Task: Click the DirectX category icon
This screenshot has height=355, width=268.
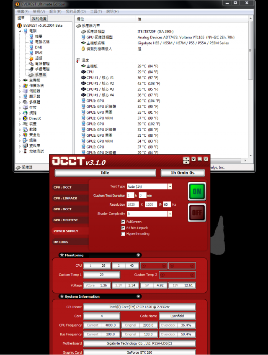Action: 26,118
